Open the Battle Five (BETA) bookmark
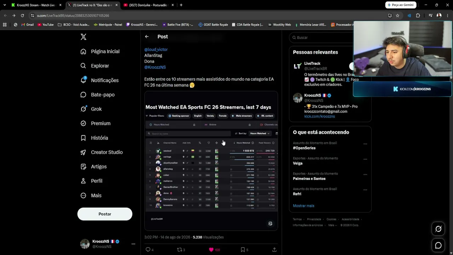This screenshot has height=255, width=453. (178, 25)
